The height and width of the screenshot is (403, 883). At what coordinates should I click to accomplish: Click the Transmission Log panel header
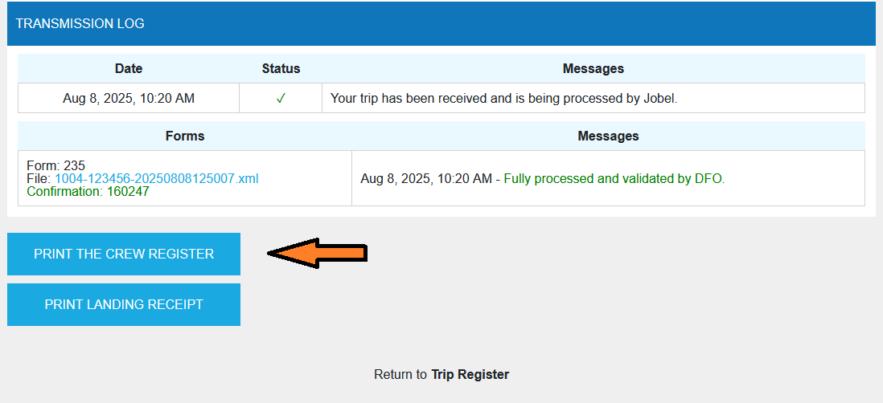tap(80, 23)
